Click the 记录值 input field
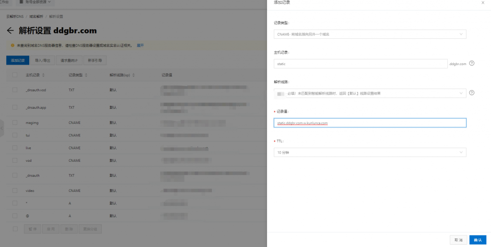 370,123
